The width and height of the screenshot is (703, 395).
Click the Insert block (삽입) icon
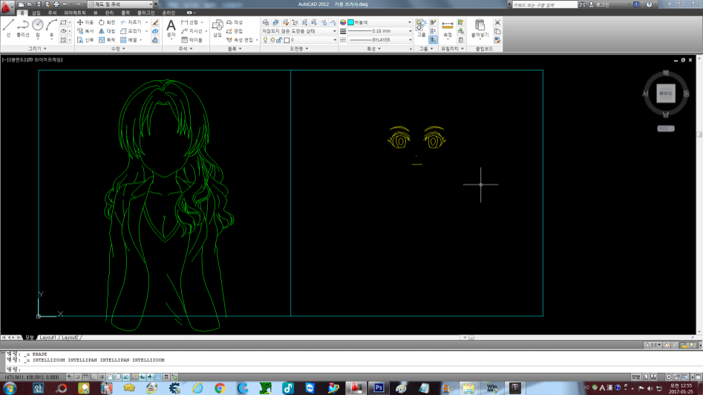218,28
